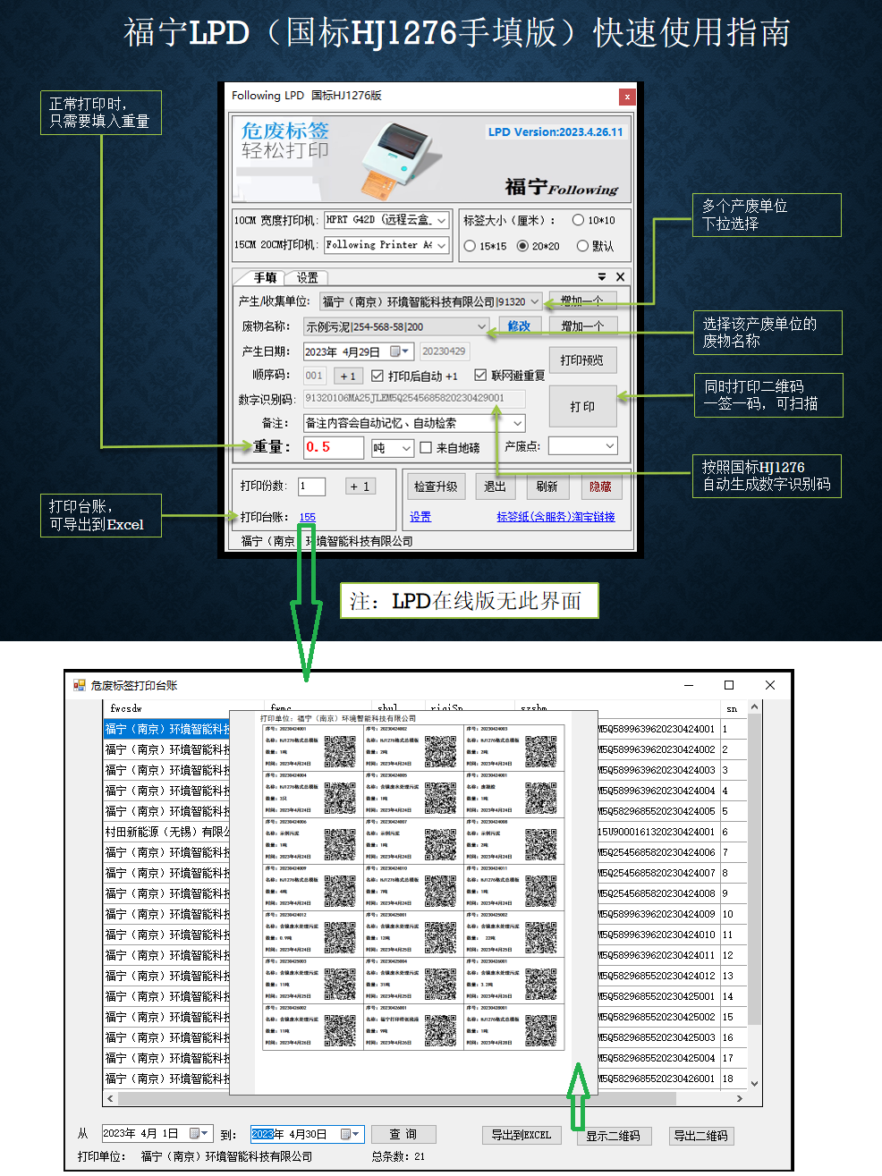This screenshot has width=882, height=1176.
Task: Click the 重量 weight input field
Action: pyautogui.click(x=333, y=447)
